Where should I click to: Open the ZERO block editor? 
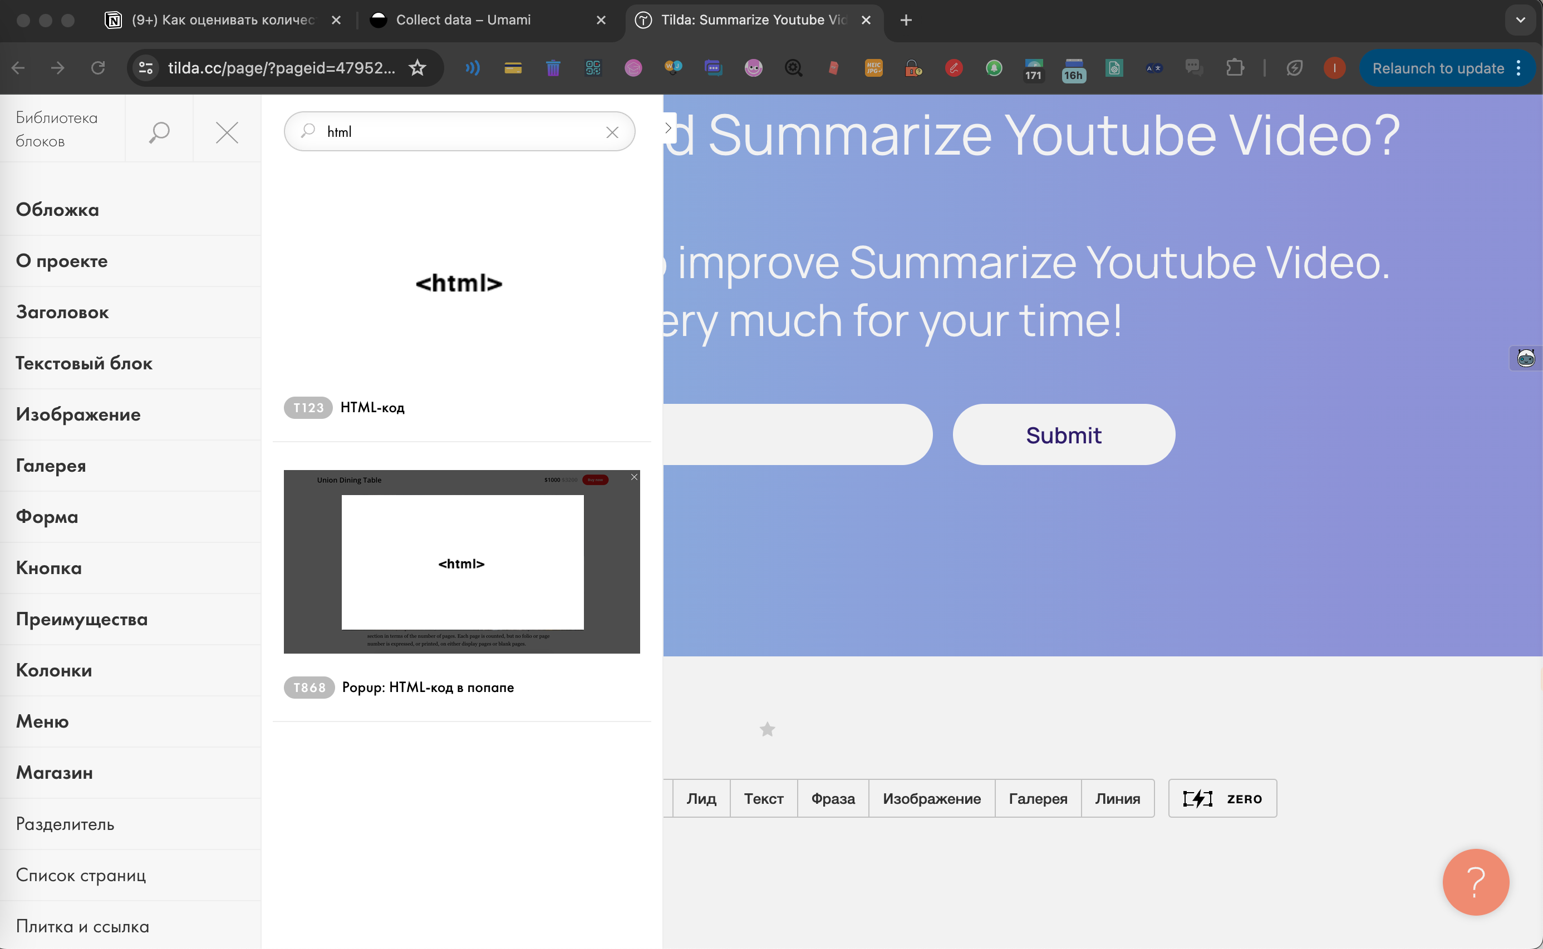click(x=1221, y=798)
